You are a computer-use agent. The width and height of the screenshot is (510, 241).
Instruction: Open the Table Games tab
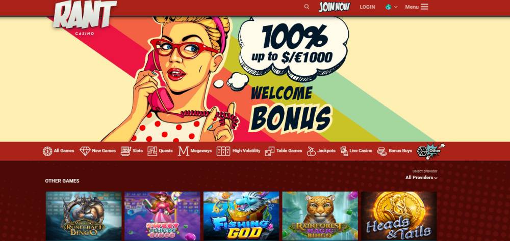tap(283, 151)
